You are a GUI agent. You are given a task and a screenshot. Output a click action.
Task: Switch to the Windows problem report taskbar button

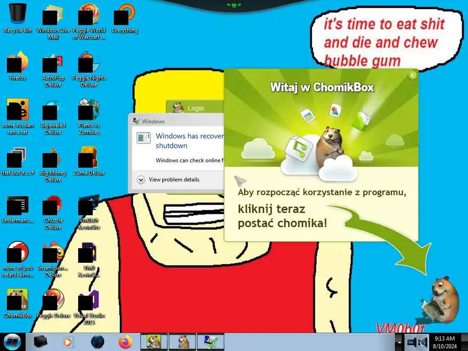(210, 342)
